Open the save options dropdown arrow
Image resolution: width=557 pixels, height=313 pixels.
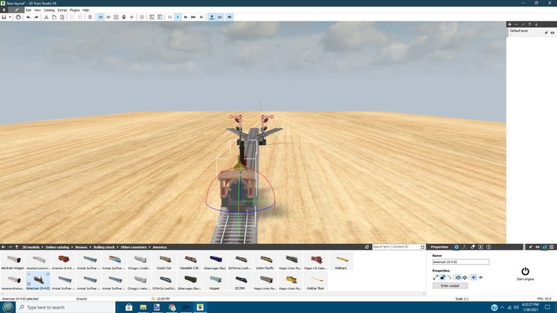10,17
